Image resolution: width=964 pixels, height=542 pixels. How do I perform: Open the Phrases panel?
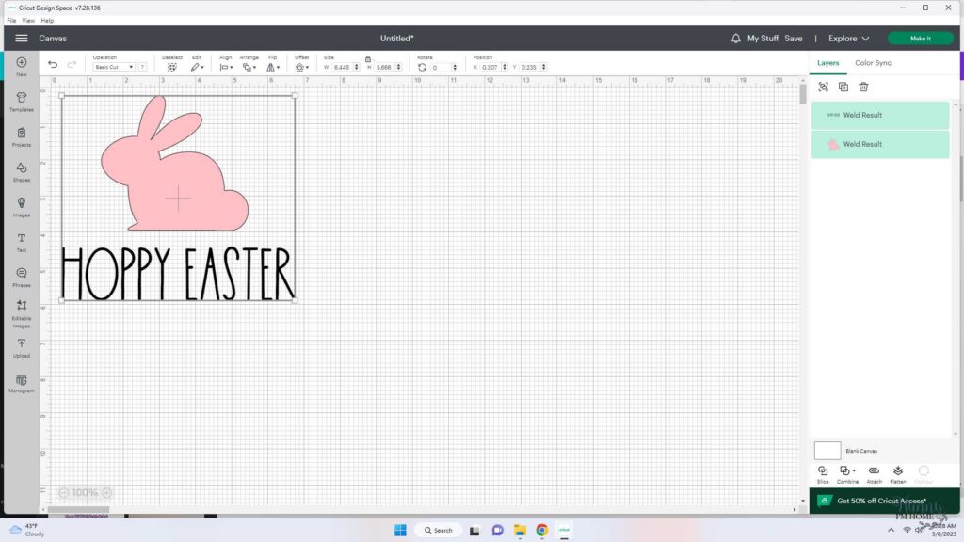point(22,278)
